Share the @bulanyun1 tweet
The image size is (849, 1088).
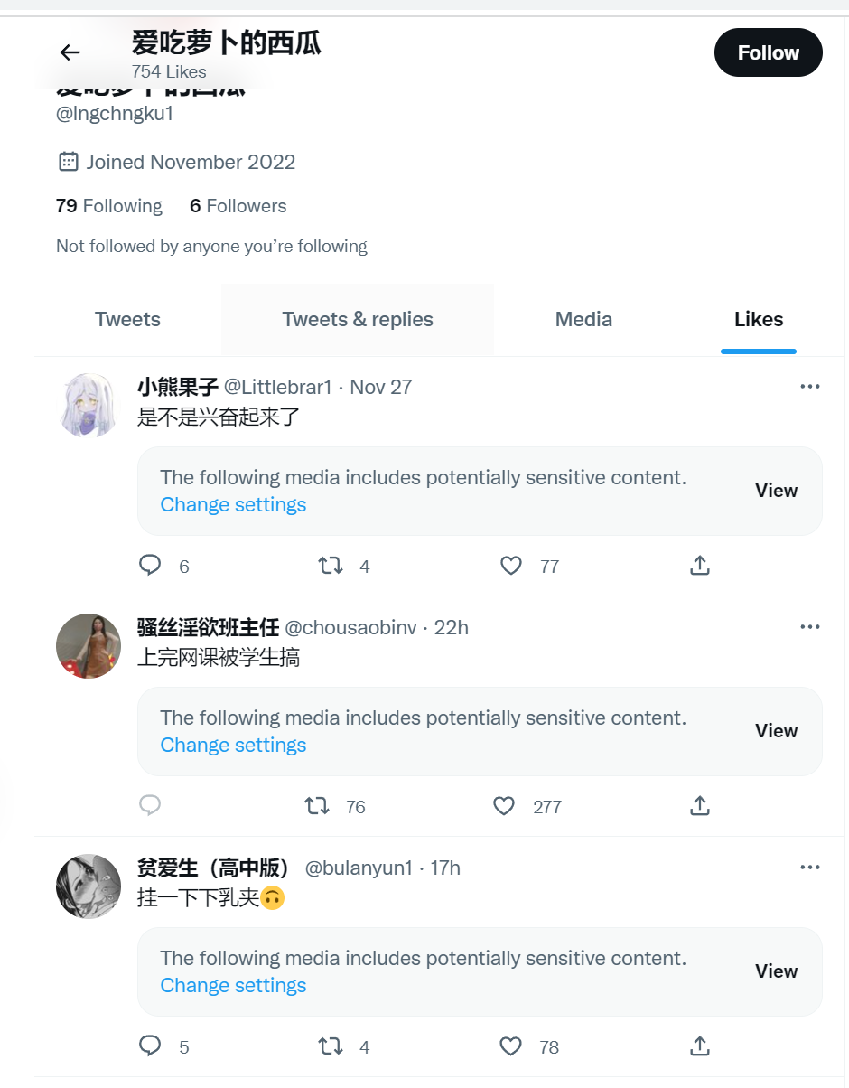coord(700,1046)
